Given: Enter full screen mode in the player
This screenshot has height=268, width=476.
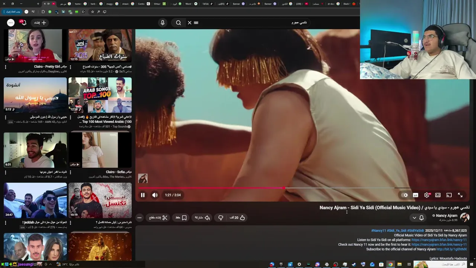Looking at the screenshot, I should [460, 195].
